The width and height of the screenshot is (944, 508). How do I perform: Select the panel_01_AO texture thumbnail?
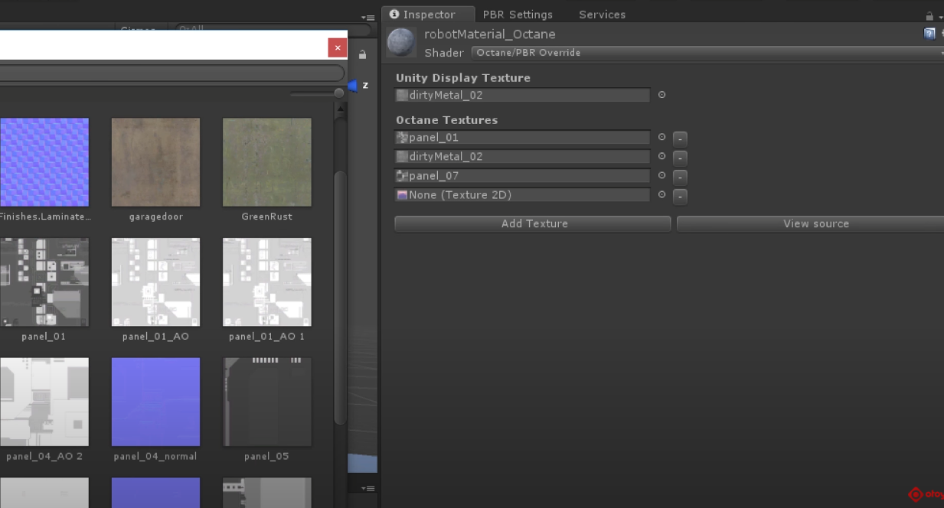tap(155, 282)
